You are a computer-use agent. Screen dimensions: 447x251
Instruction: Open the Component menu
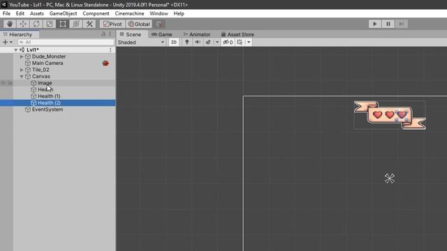(96, 13)
